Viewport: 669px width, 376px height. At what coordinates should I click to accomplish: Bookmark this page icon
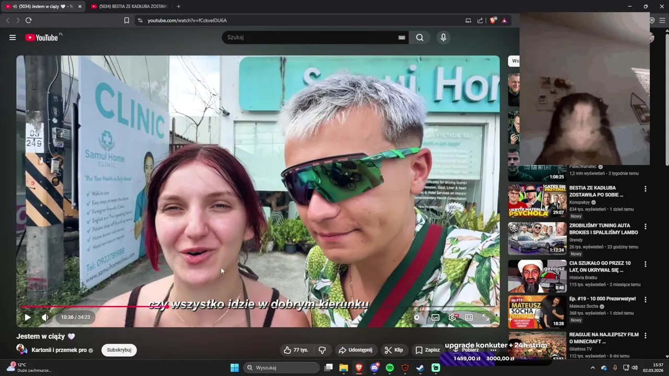pyautogui.click(x=126, y=20)
